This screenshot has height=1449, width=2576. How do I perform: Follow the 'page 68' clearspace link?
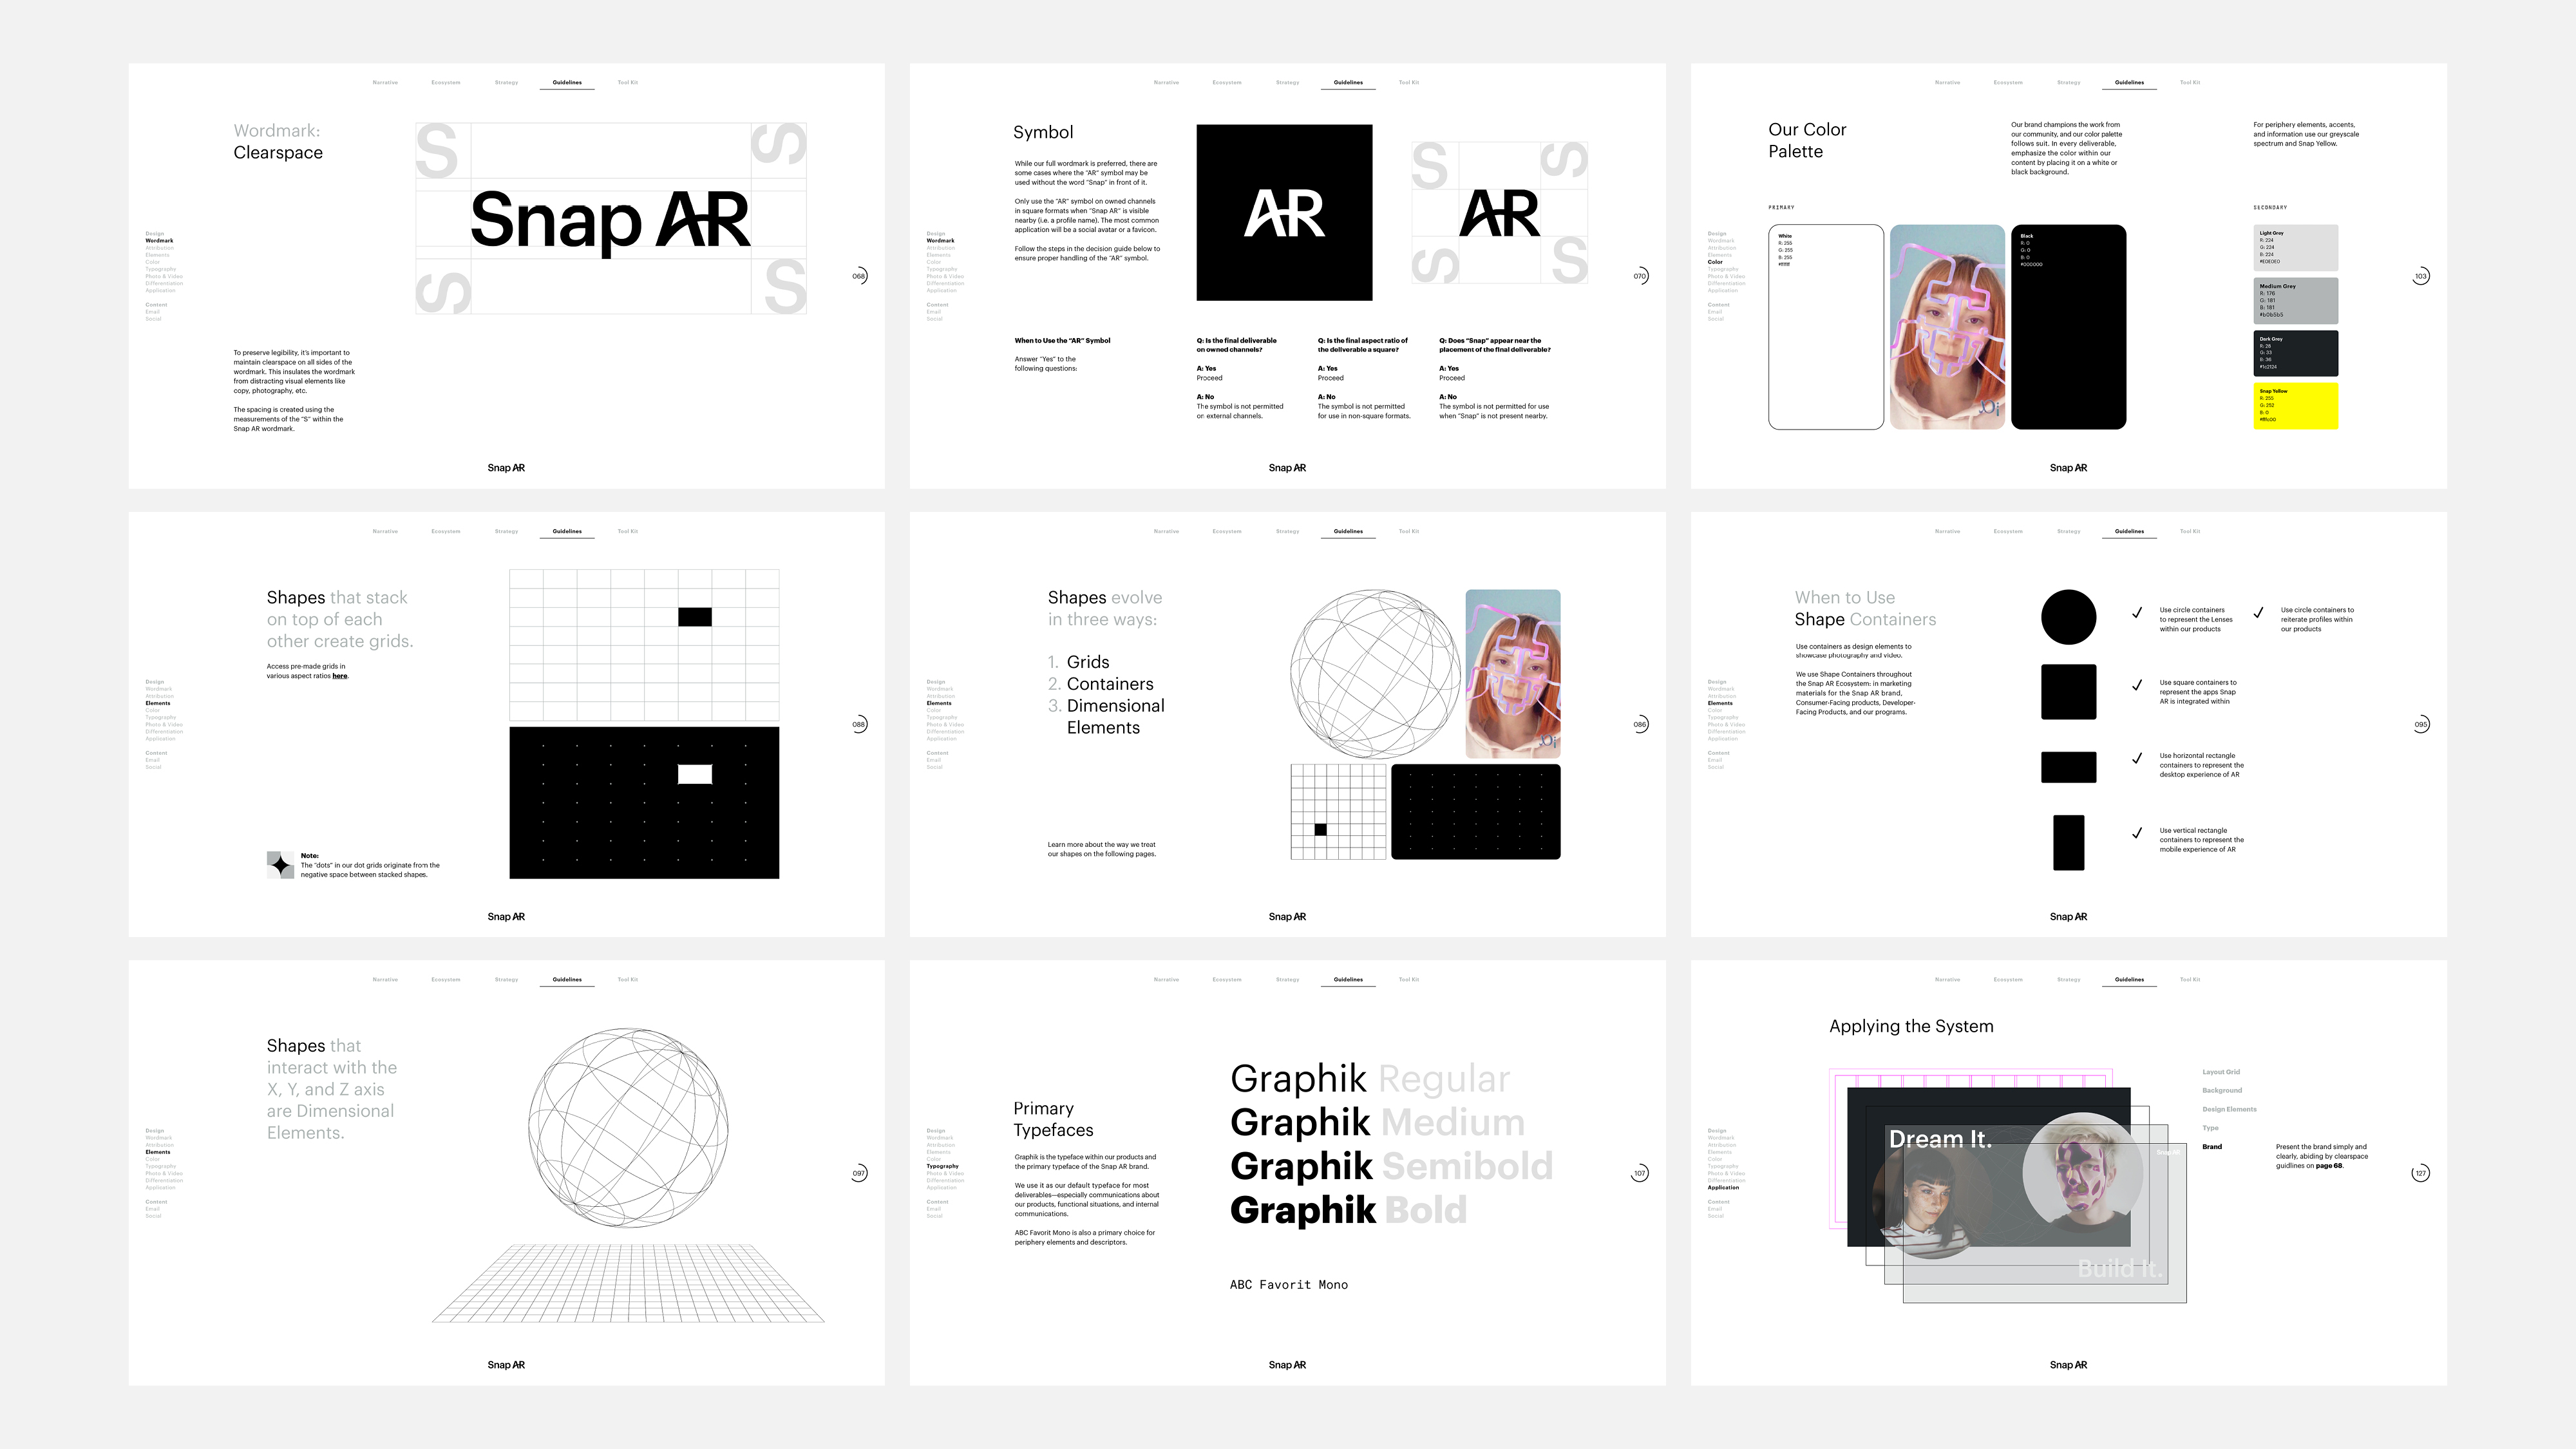click(2330, 1166)
